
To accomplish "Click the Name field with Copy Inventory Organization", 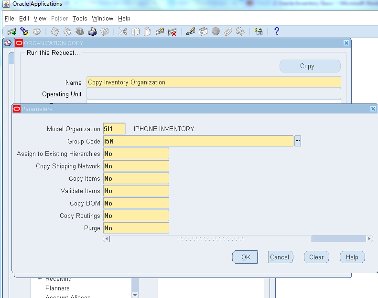I will [214, 82].
